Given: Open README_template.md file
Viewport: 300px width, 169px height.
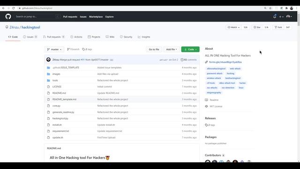Looking at the screenshot, I should (x=64, y=100).
